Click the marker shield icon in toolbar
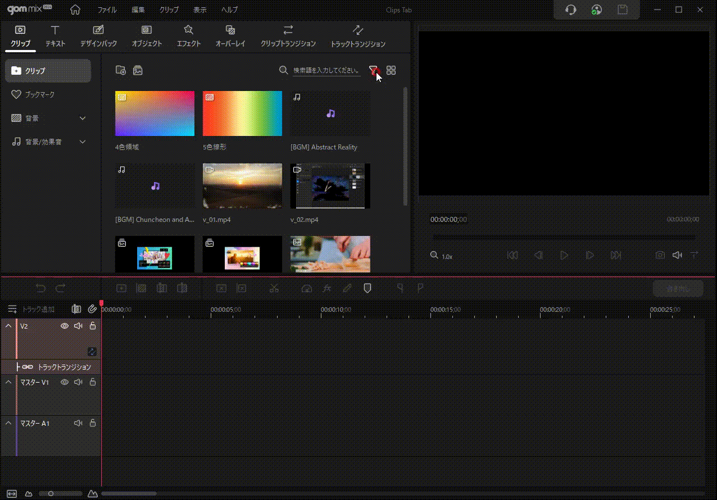The height and width of the screenshot is (500, 717). [x=367, y=288]
